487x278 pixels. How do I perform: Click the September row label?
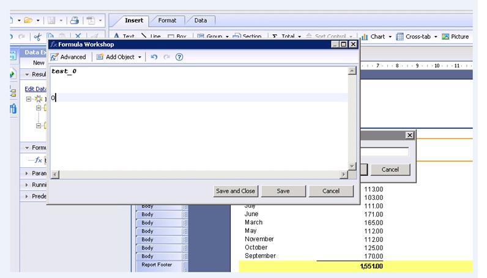pyautogui.click(x=260, y=256)
